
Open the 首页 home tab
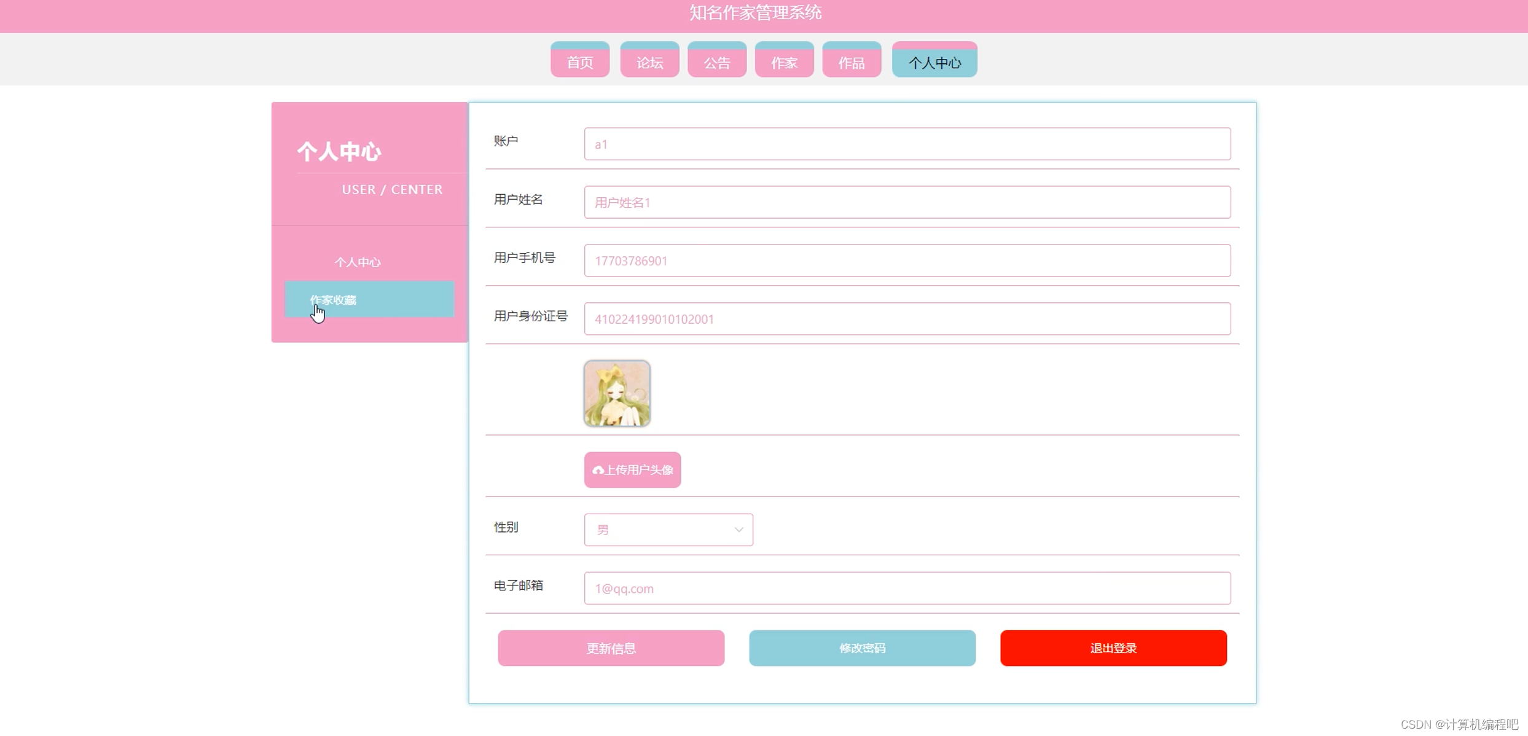pos(579,62)
